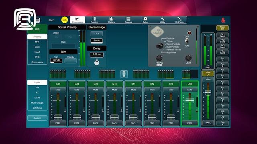Image resolution: width=257 pixels, height=144 pixels.
Task: Open the Processing screen icon
Action: pos(78,20)
